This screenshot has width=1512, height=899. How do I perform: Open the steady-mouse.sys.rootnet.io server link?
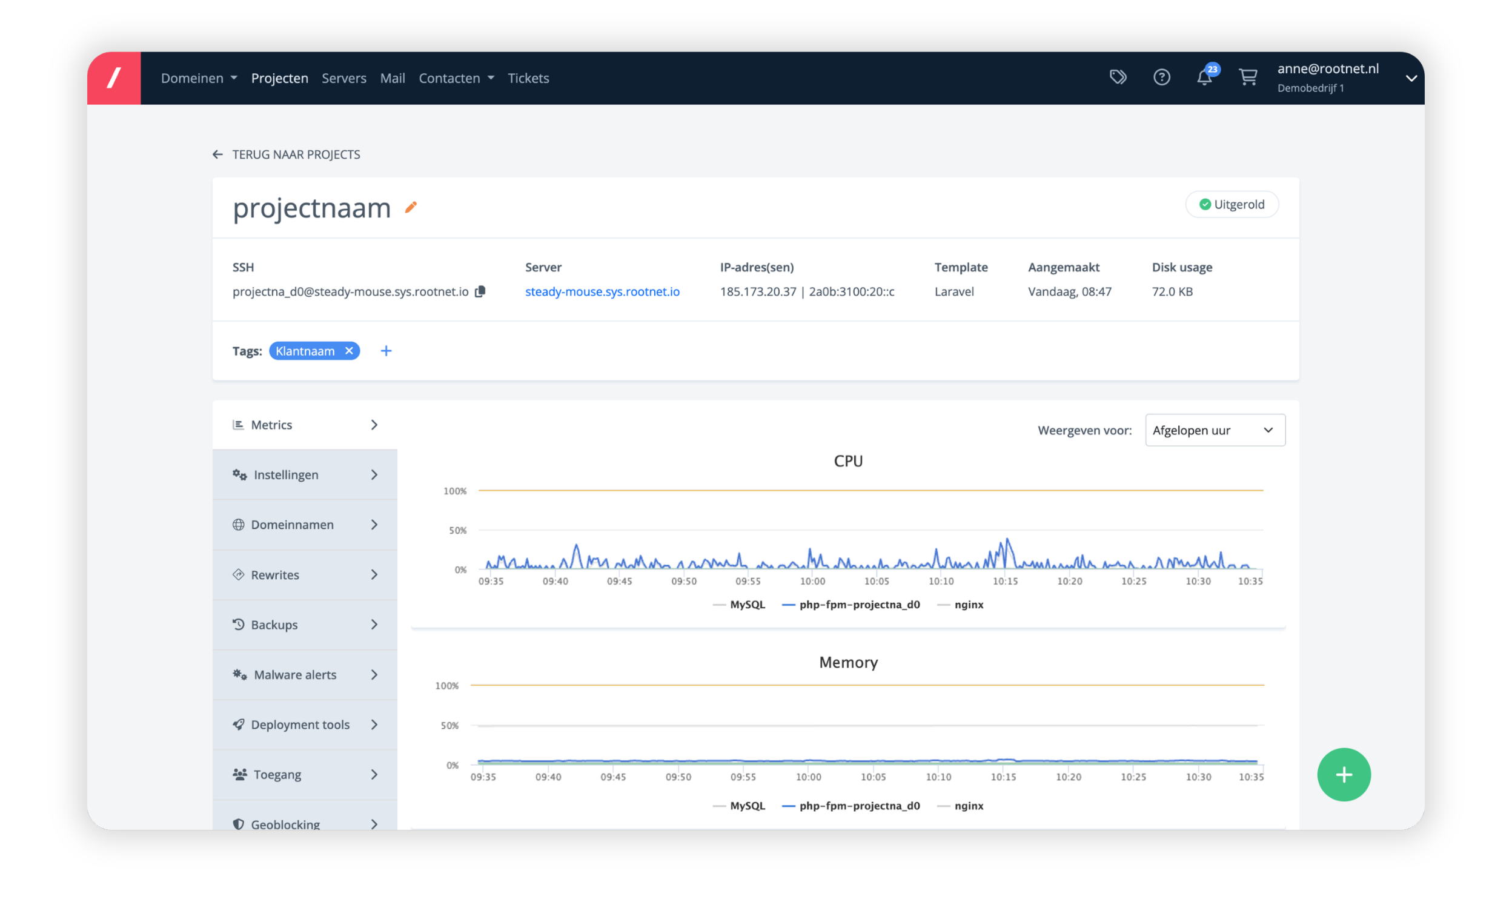click(602, 291)
